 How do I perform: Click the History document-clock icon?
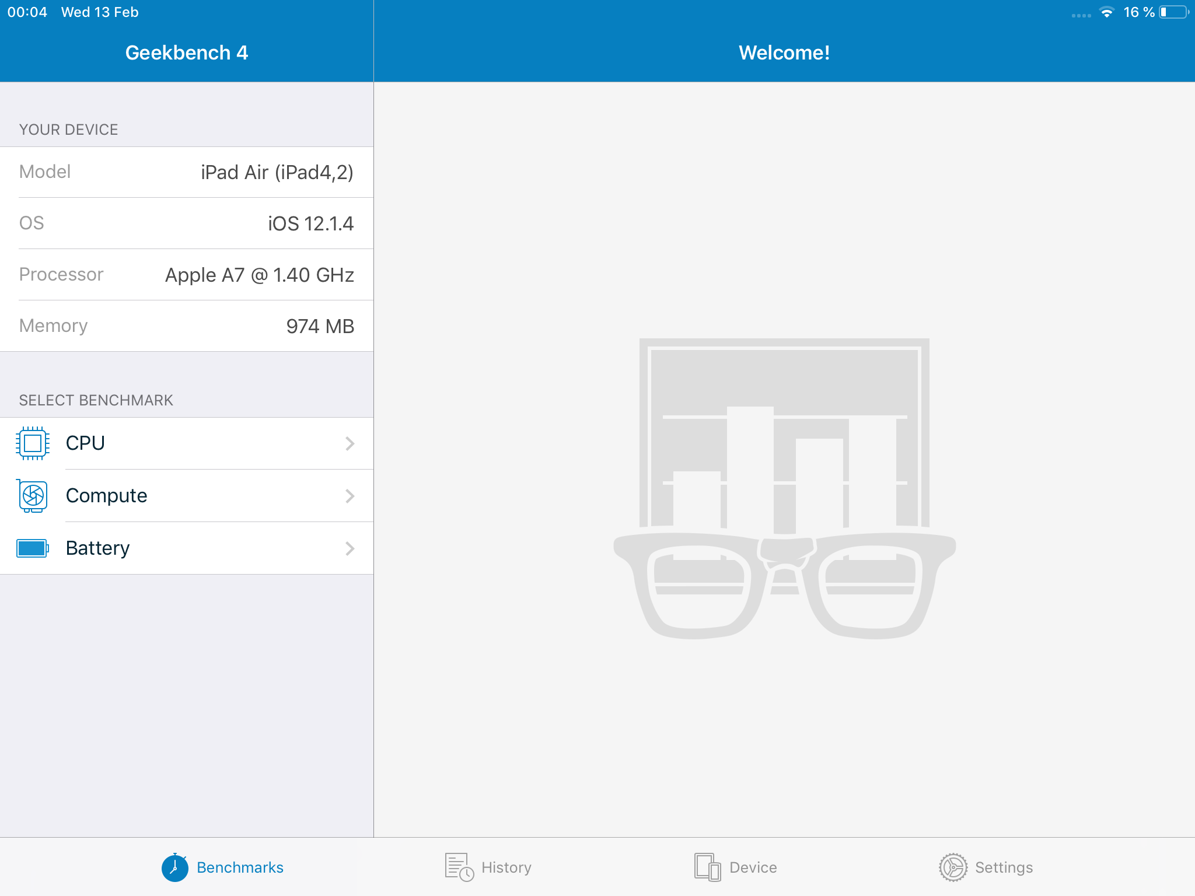(x=459, y=867)
